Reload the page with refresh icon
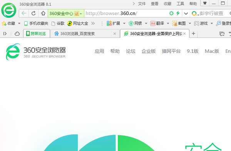231x151 pixels. coord(33,13)
